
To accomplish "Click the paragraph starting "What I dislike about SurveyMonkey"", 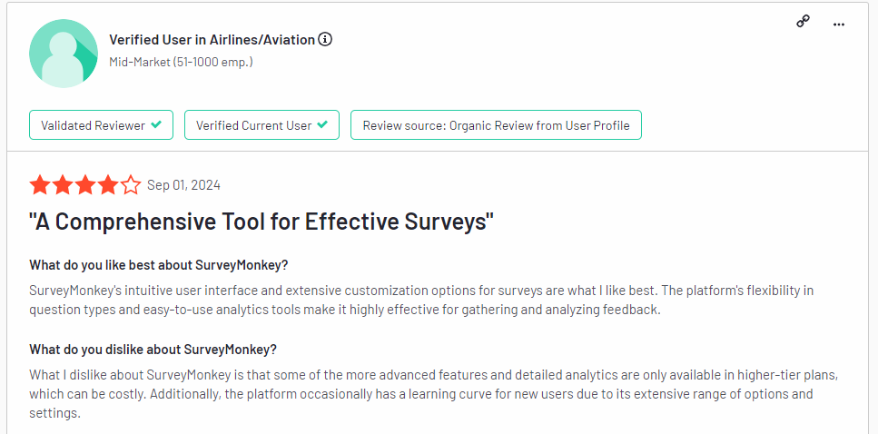I will [434, 394].
